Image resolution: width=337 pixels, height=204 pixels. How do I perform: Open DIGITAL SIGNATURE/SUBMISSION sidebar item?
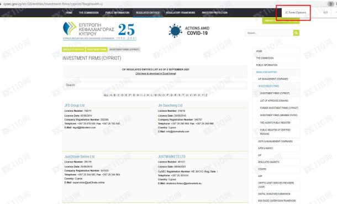[274, 193]
